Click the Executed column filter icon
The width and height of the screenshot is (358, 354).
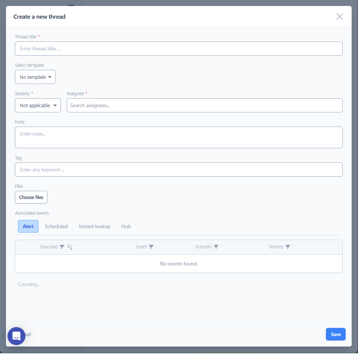(62, 247)
